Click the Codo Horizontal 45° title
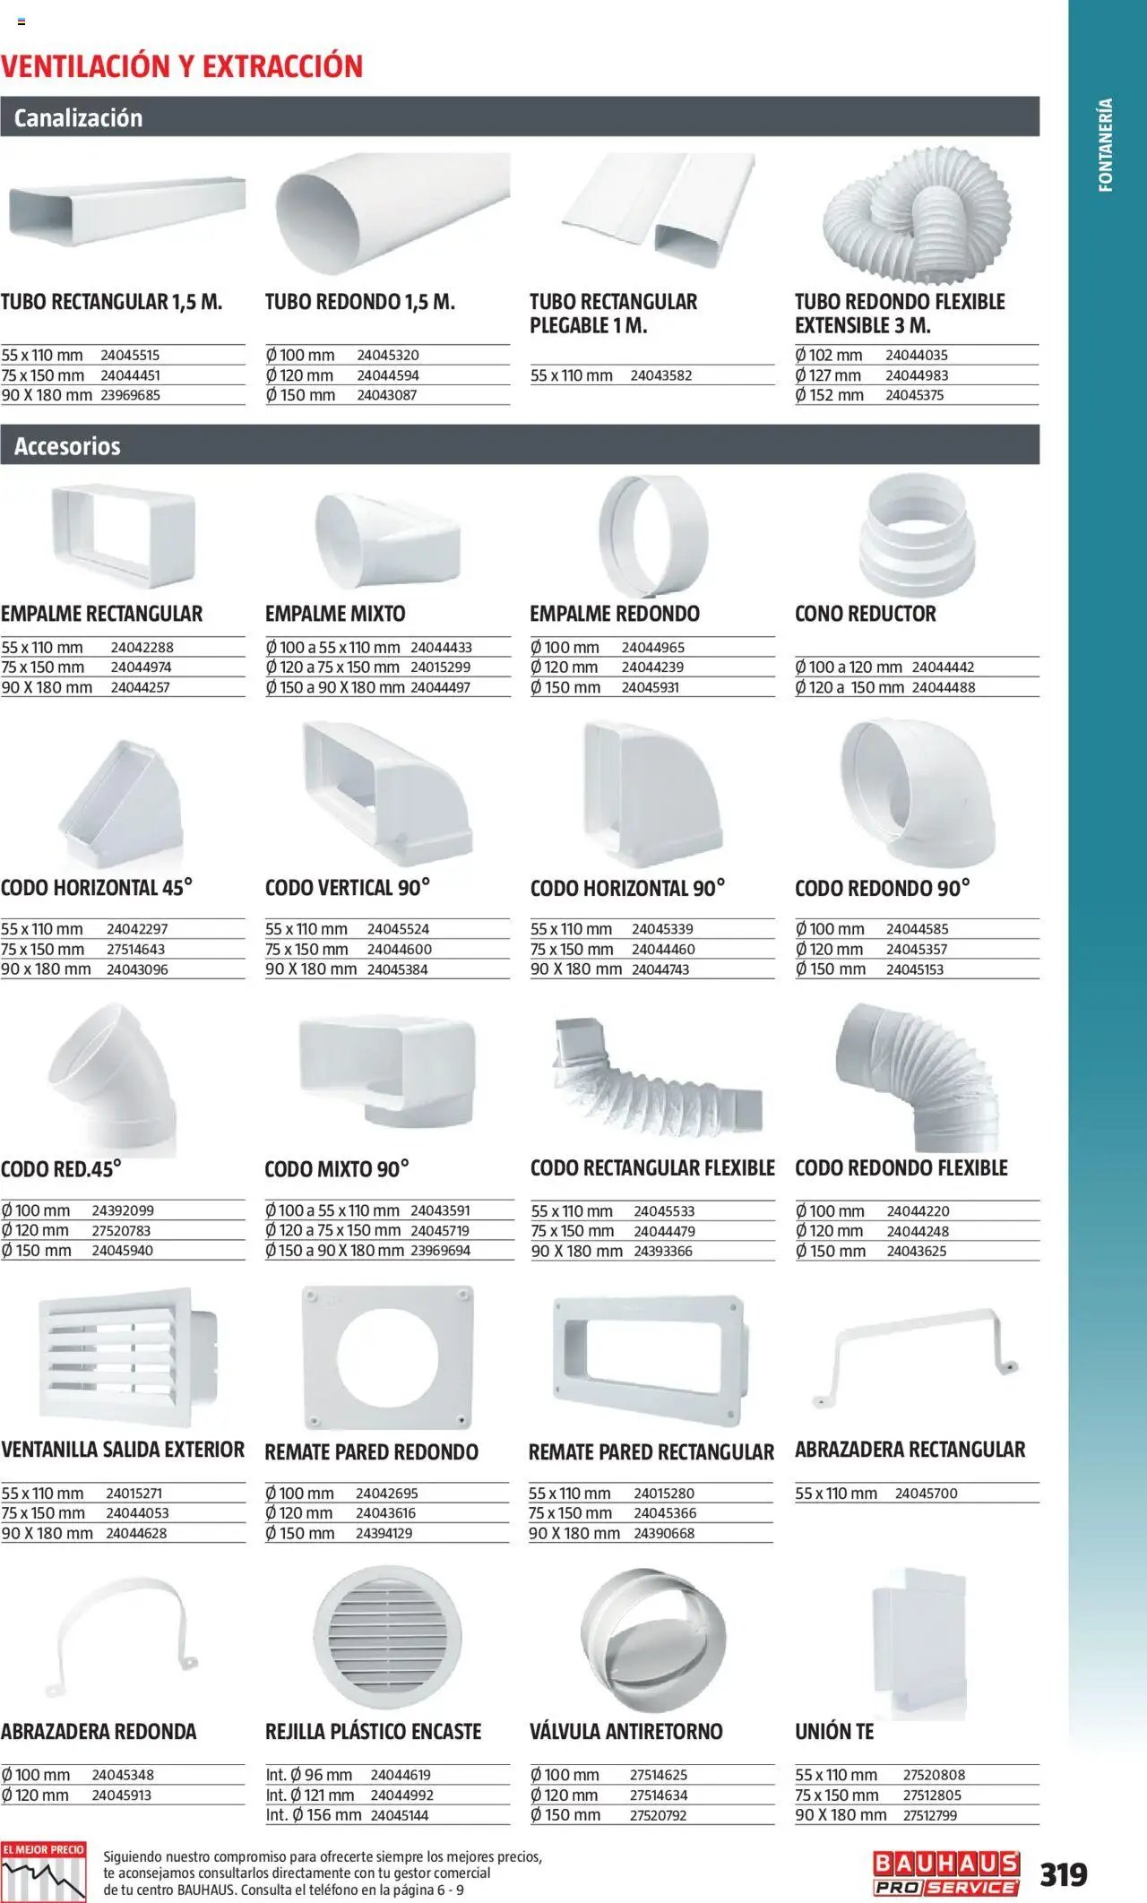 97,888
